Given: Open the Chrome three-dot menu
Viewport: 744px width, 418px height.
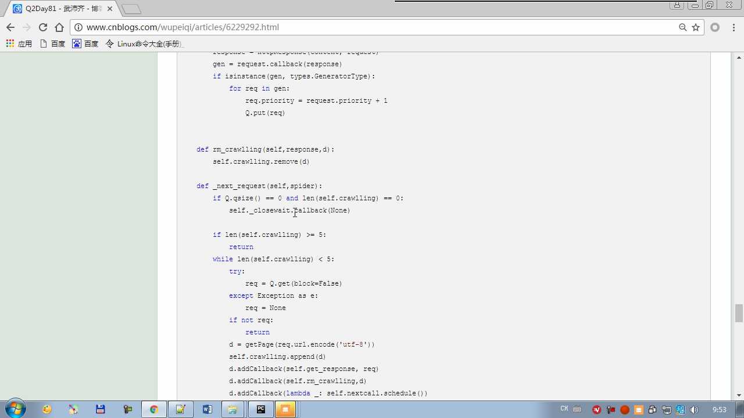Looking at the screenshot, I should (x=733, y=27).
